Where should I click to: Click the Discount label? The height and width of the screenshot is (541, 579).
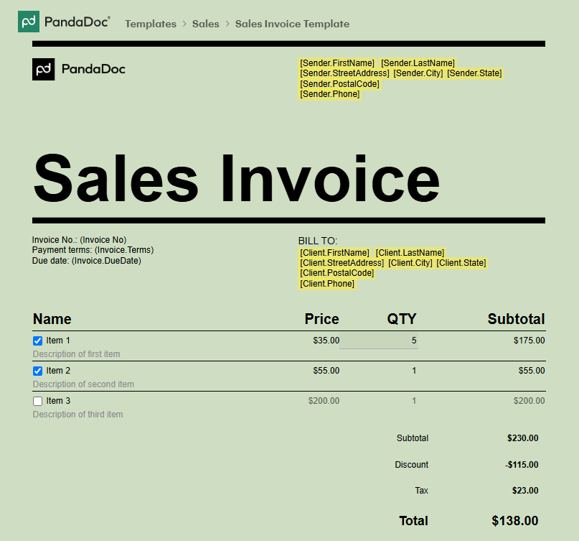[x=412, y=465]
